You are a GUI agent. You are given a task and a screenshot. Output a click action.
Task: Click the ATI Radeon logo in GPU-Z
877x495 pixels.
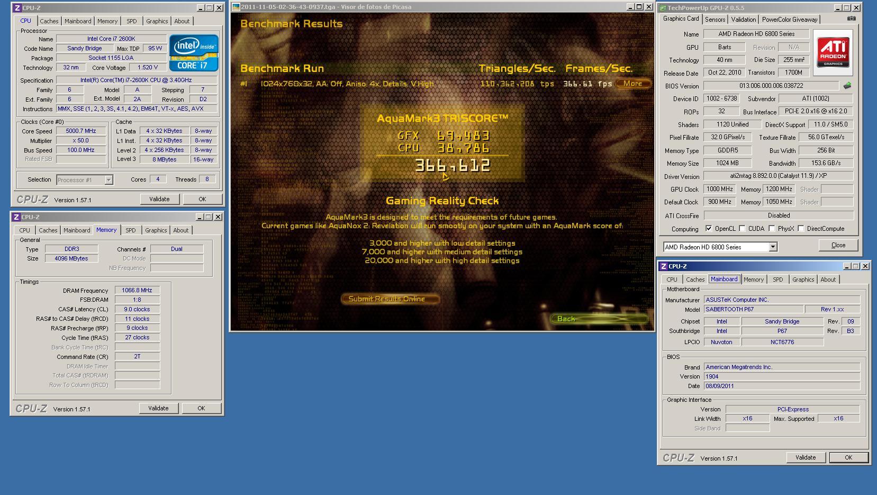click(x=833, y=53)
